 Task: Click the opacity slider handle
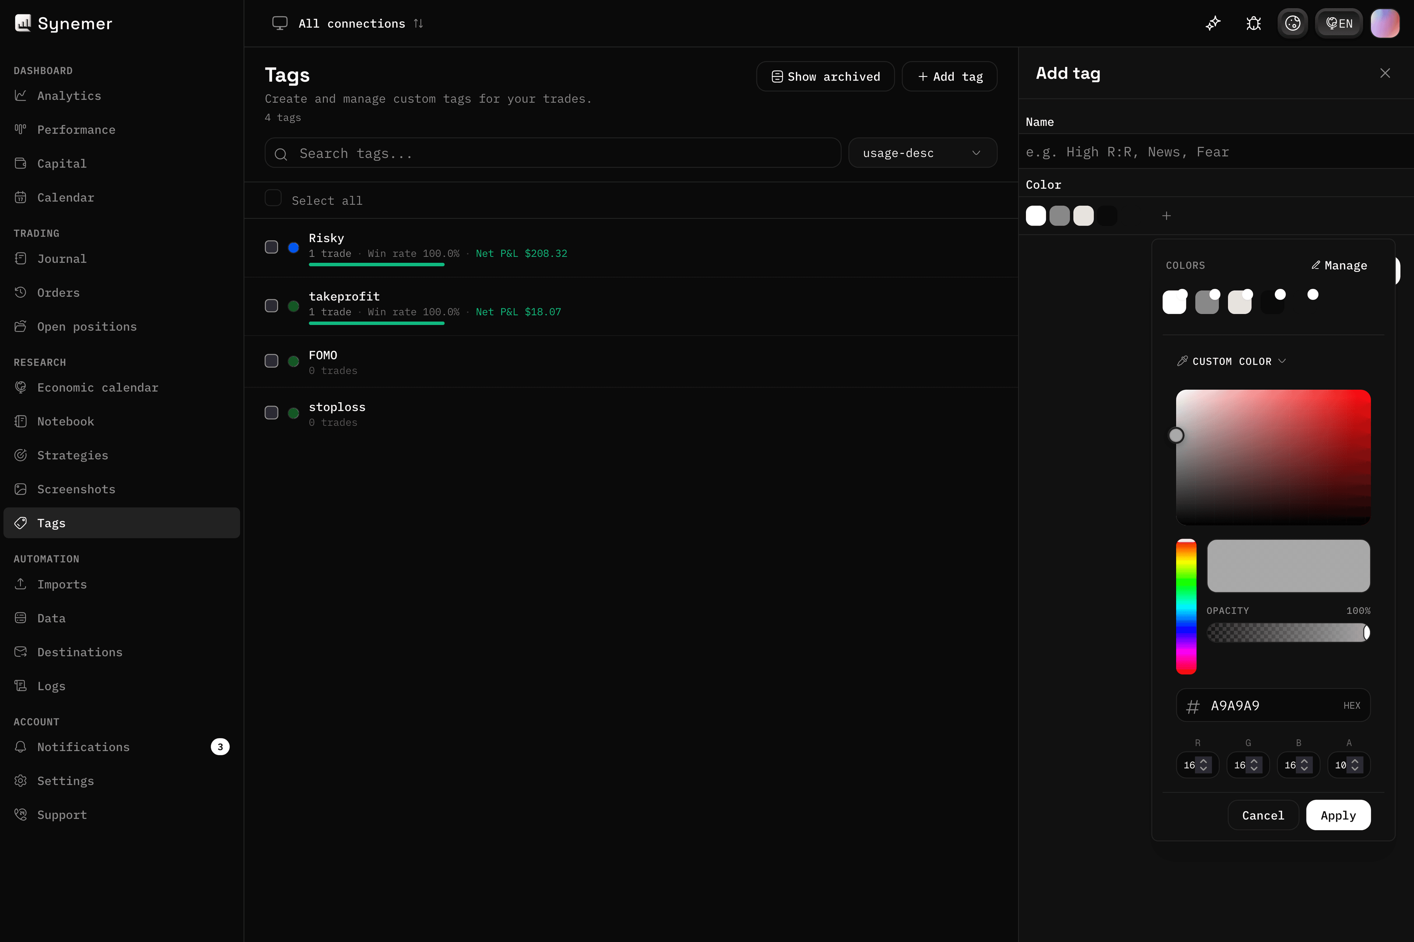(1366, 633)
